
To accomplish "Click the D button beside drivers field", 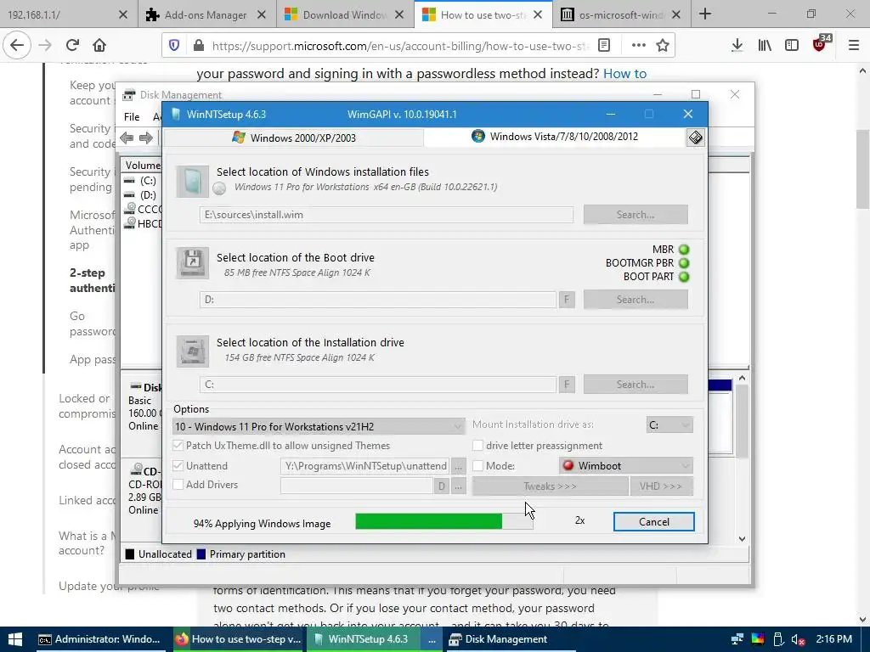I will tap(441, 486).
